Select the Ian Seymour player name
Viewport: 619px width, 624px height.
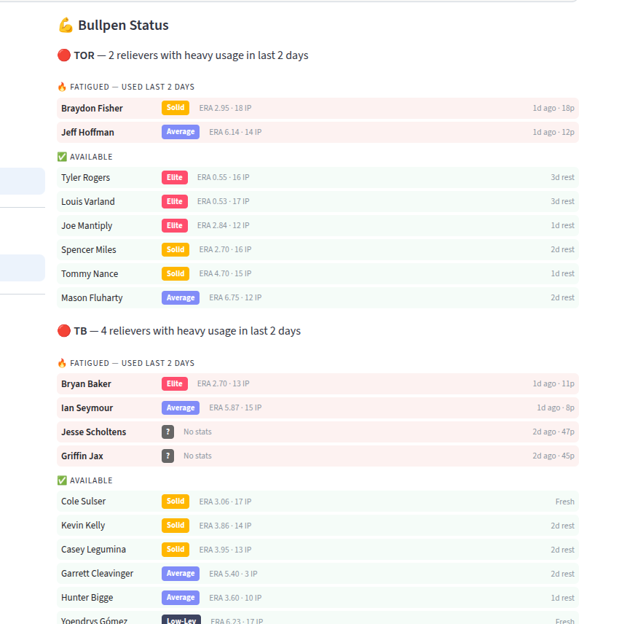pyautogui.click(x=87, y=408)
